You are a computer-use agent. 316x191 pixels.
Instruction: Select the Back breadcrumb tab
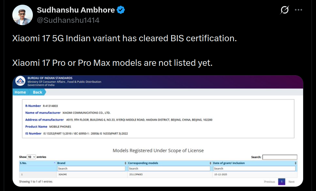(x=38, y=92)
